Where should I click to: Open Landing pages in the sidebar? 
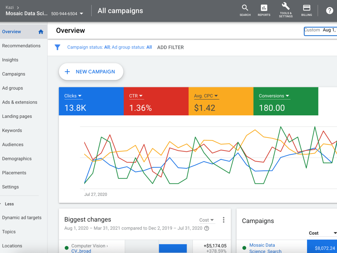[17, 116]
